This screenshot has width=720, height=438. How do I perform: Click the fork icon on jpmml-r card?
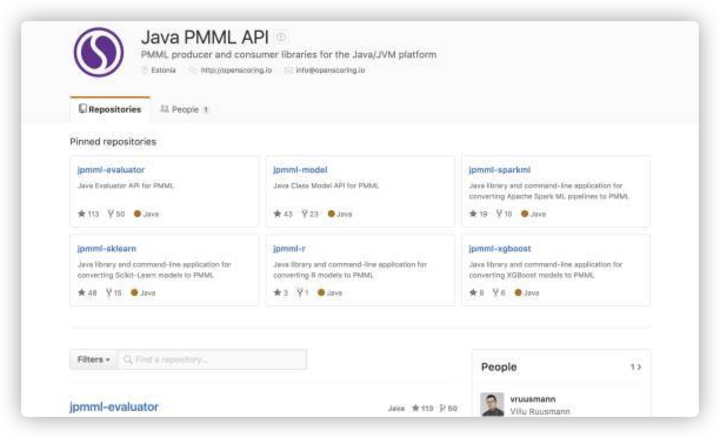coord(299,293)
